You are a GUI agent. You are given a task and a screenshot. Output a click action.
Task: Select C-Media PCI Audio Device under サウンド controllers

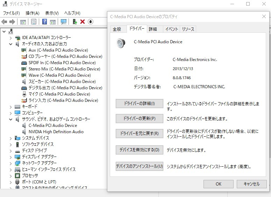point(53,126)
